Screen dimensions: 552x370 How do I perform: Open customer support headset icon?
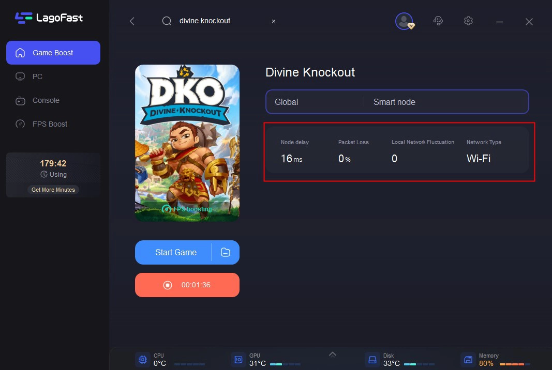(438, 21)
